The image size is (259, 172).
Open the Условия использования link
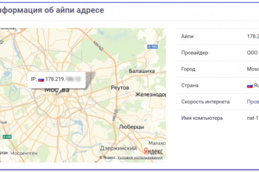pos(140,158)
